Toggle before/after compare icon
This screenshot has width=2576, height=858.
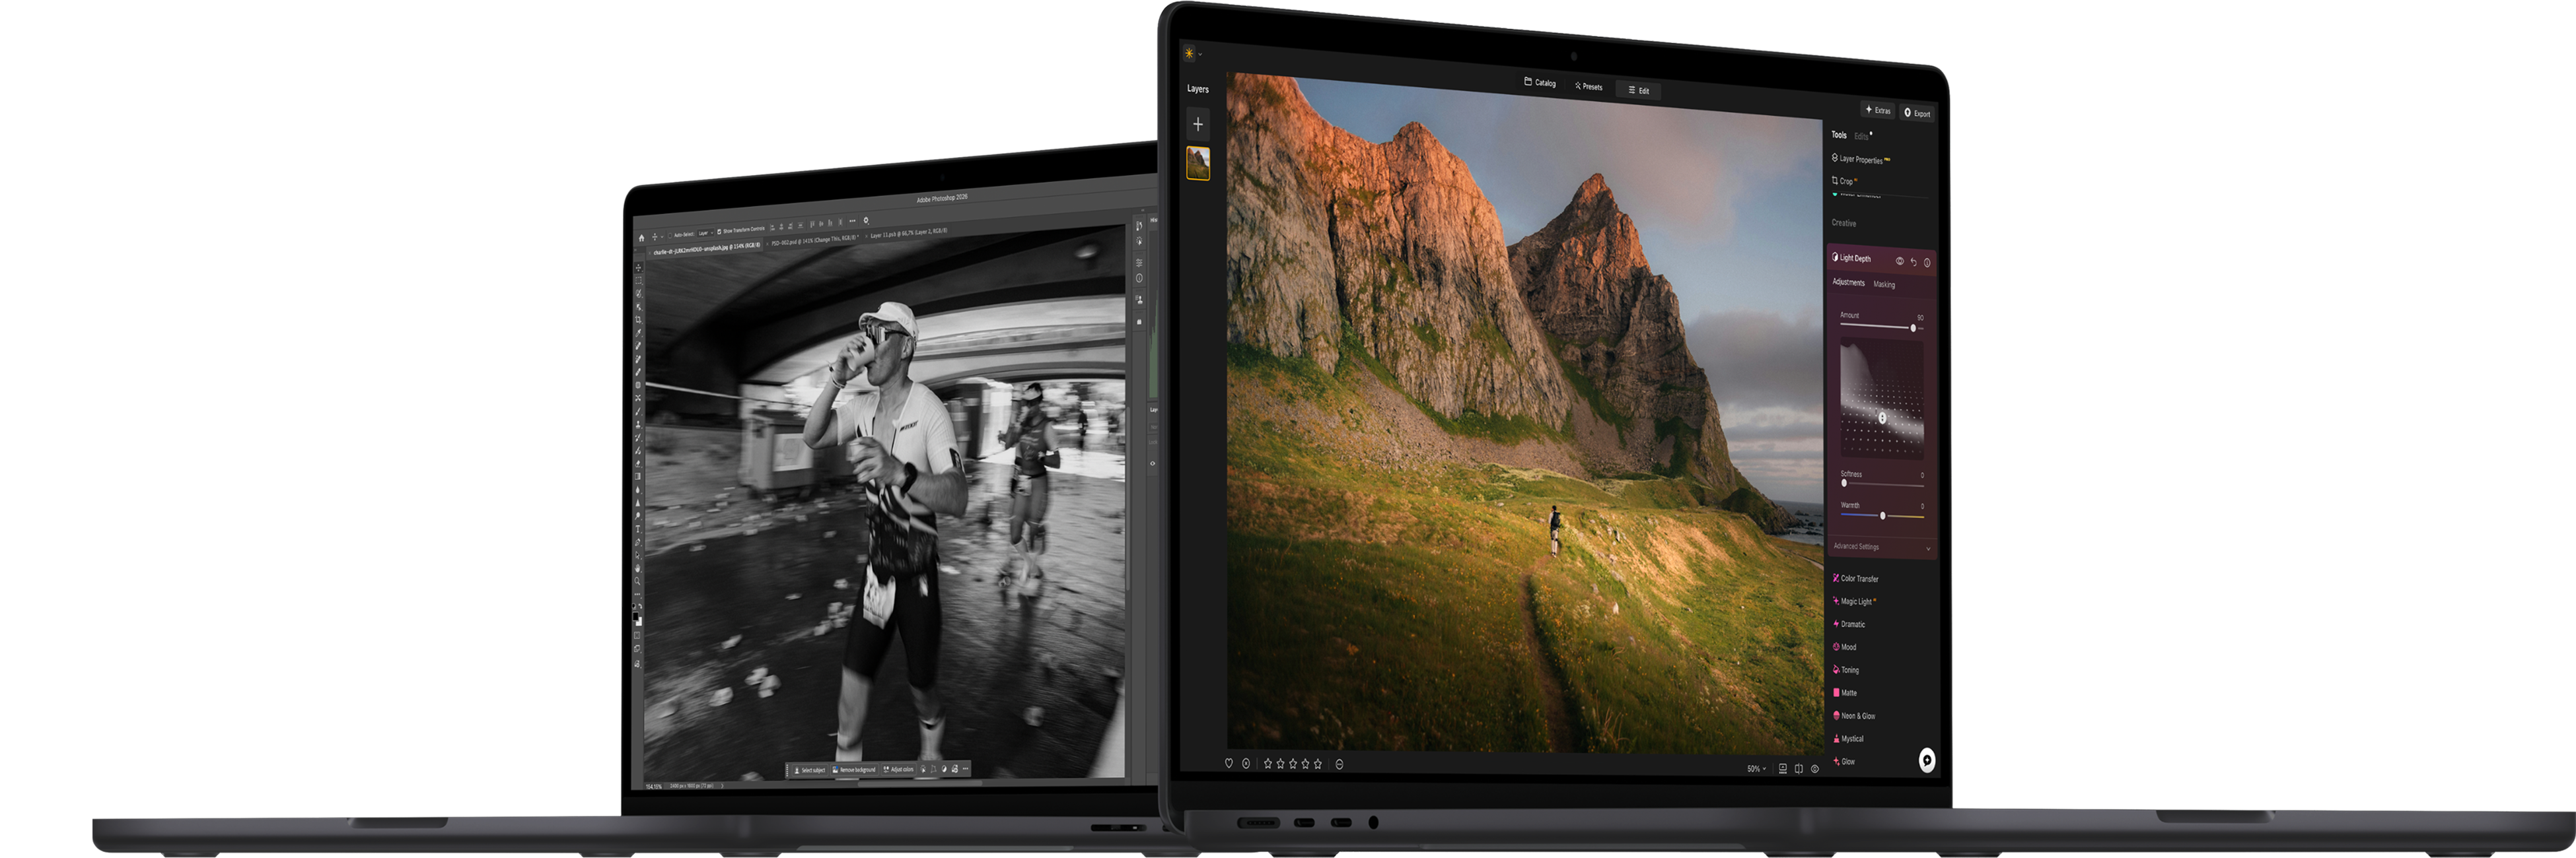pos(1799,769)
